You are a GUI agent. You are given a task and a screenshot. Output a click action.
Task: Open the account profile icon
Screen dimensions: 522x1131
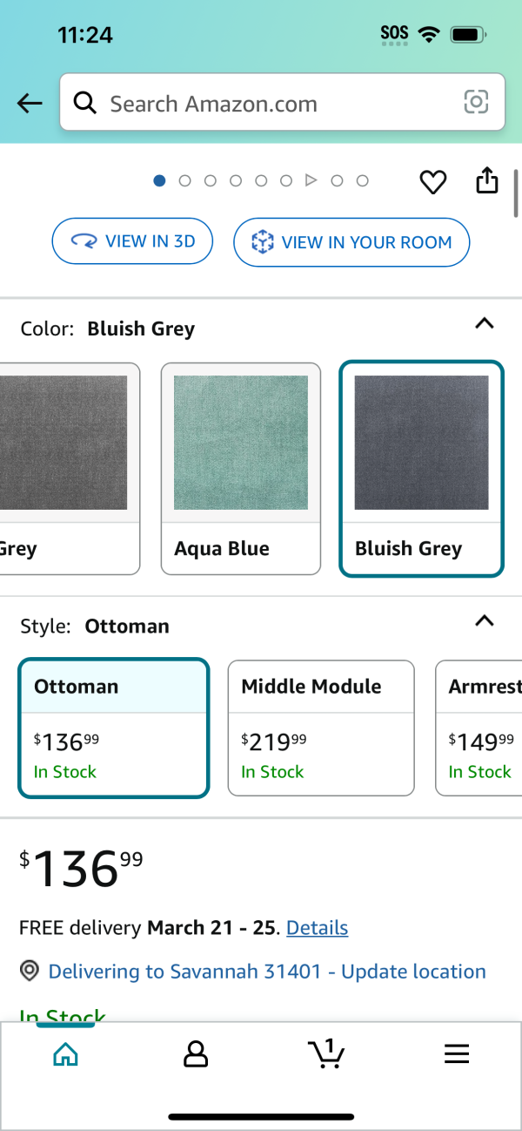click(x=196, y=1054)
